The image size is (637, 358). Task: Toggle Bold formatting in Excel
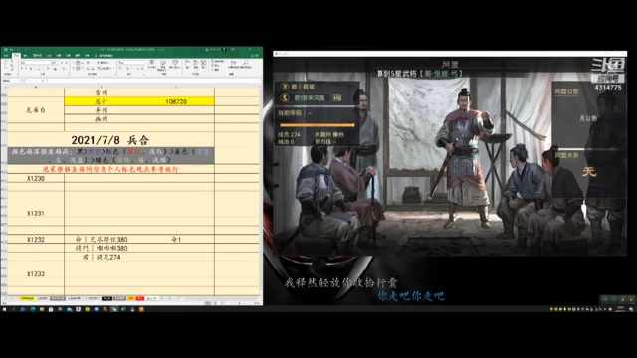22,69
